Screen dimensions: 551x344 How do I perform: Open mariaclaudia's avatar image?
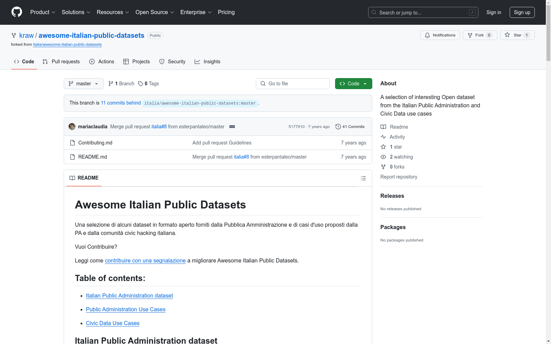point(72,127)
